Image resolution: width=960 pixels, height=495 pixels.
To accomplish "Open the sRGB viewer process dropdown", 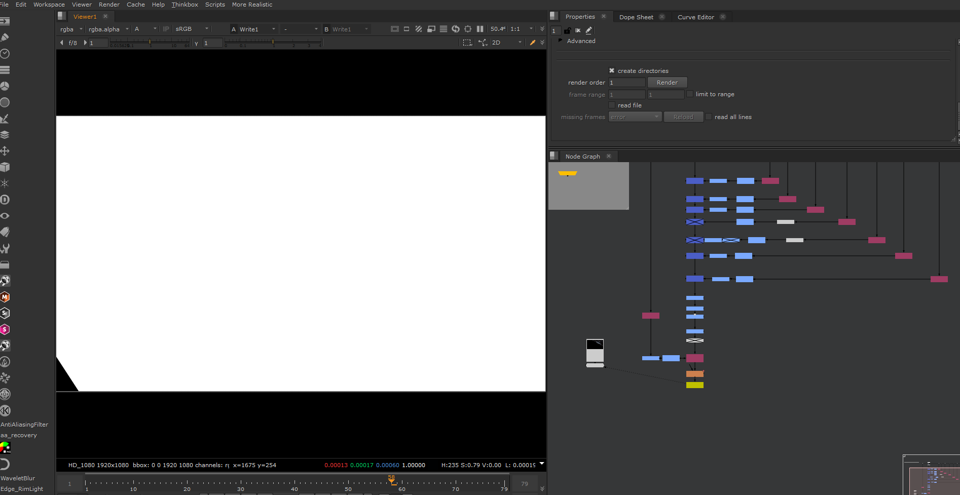I will (192, 29).
